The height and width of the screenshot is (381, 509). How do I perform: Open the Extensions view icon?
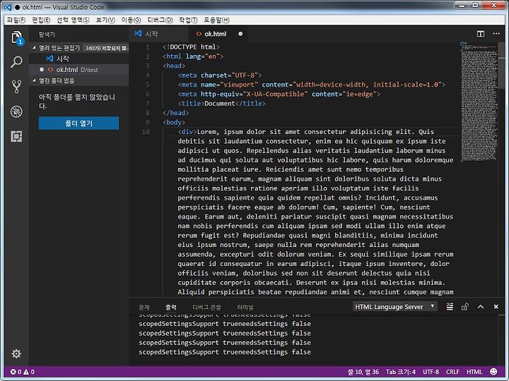pos(16,136)
